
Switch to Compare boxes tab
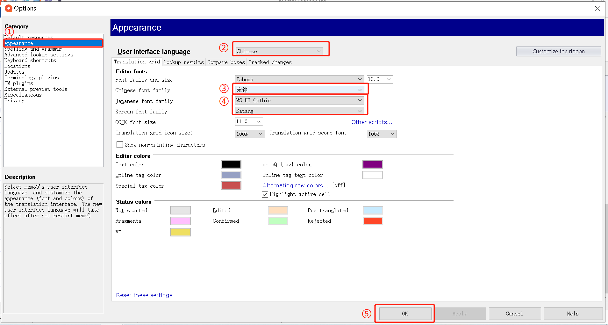(226, 62)
